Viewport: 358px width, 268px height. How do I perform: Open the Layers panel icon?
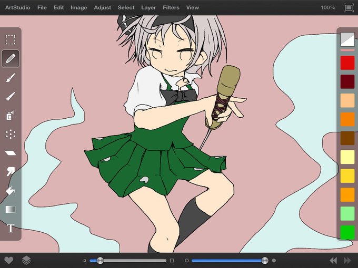[x=26, y=260]
